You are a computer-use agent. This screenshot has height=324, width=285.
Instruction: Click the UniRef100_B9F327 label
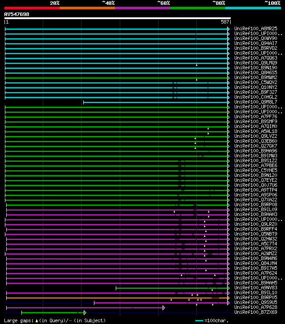[x=256, y=92]
